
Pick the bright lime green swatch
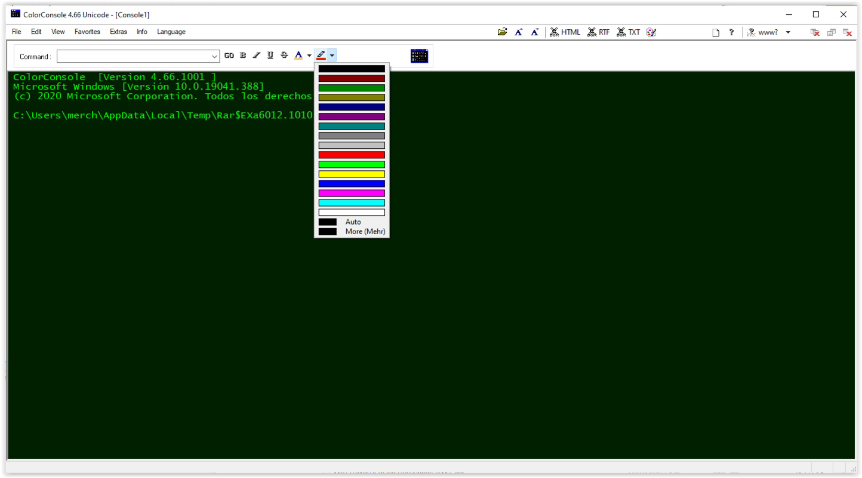pos(352,164)
